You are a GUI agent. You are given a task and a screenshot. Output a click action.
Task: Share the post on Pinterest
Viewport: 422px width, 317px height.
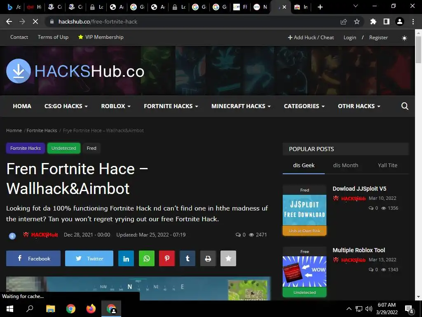(167, 258)
